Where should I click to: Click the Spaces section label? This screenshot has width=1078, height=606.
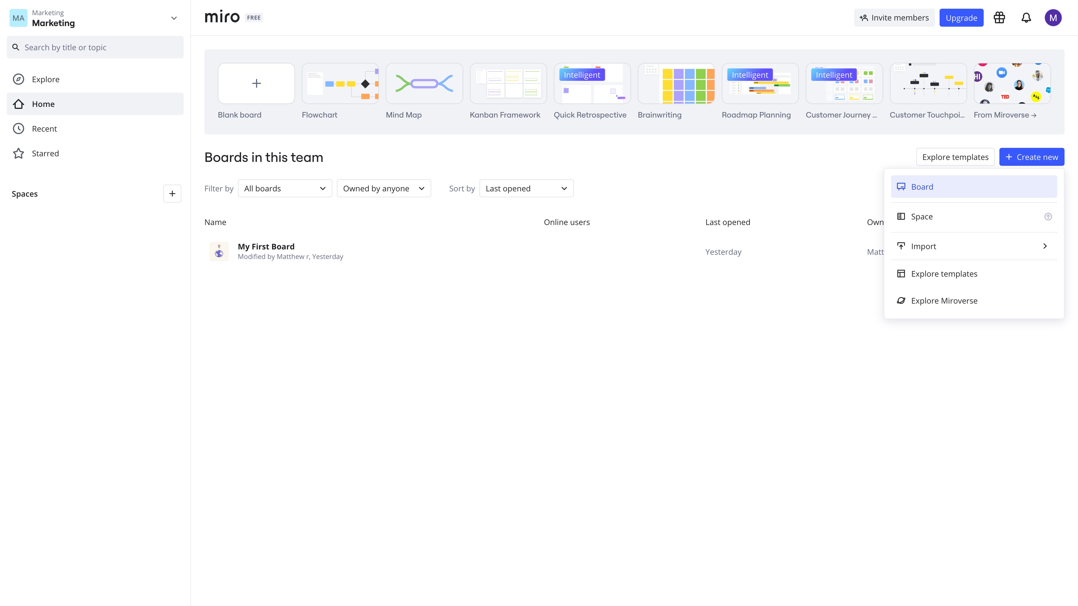[x=25, y=194]
